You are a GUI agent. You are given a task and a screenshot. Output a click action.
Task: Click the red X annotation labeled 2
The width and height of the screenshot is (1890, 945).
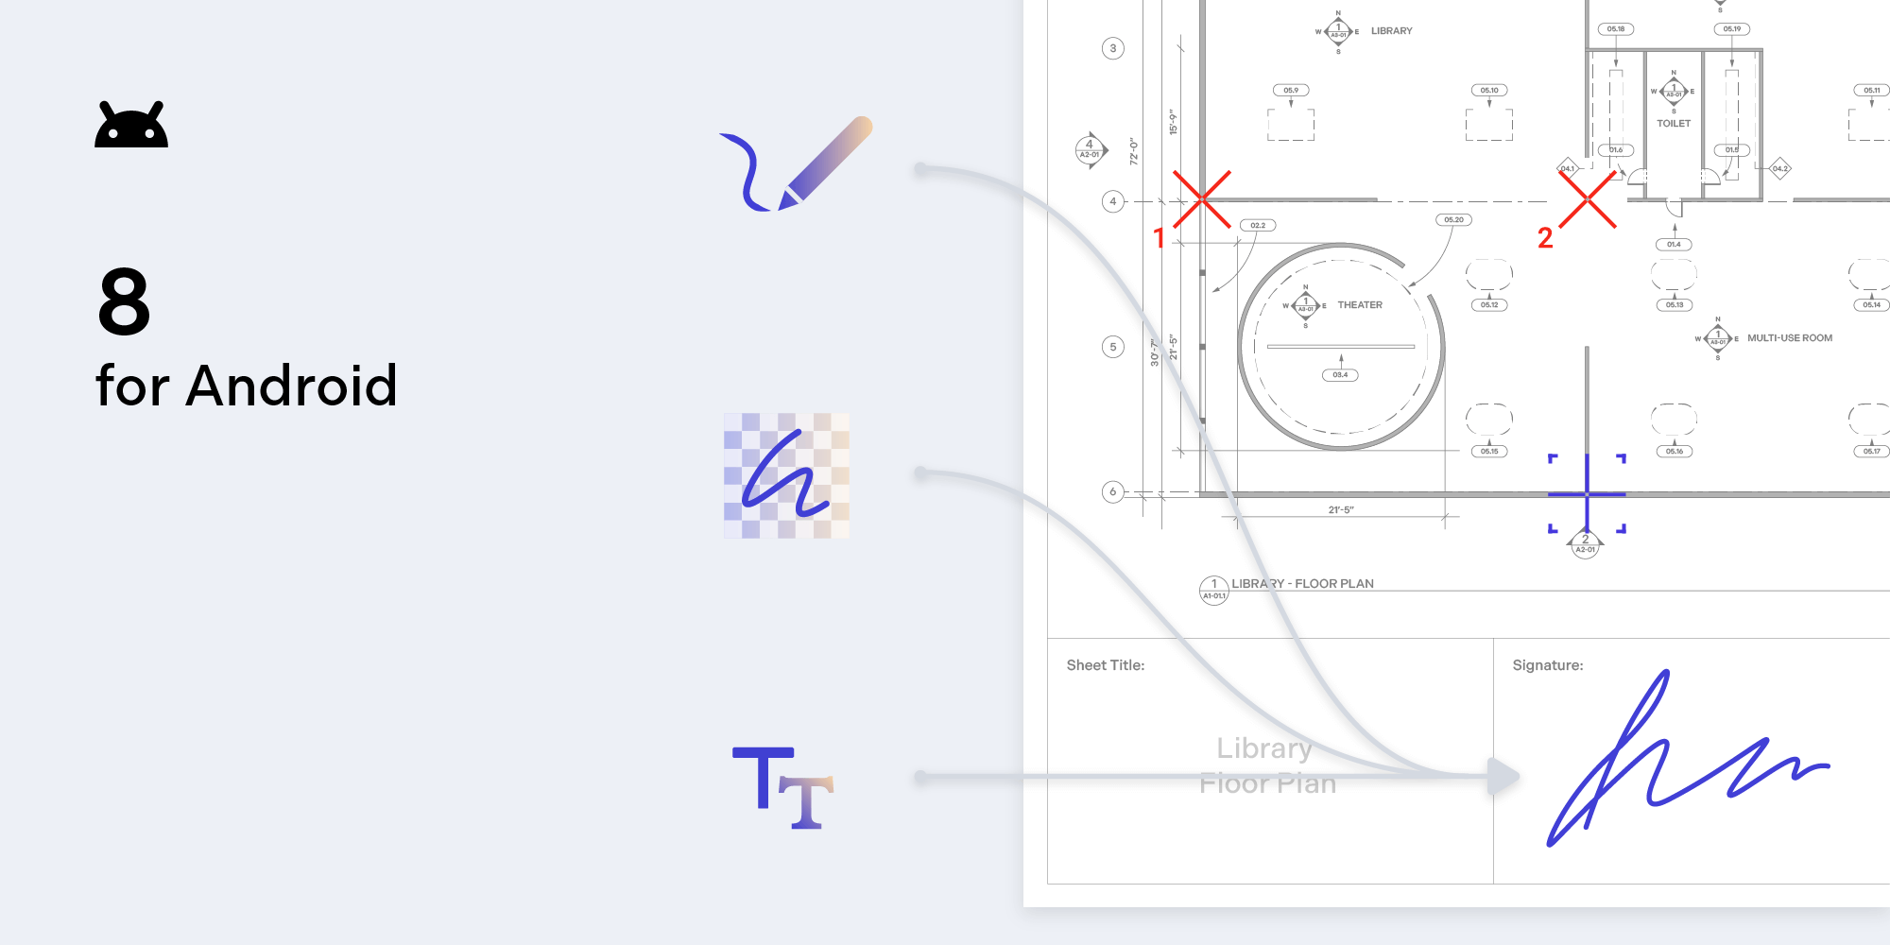(x=1588, y=199)
